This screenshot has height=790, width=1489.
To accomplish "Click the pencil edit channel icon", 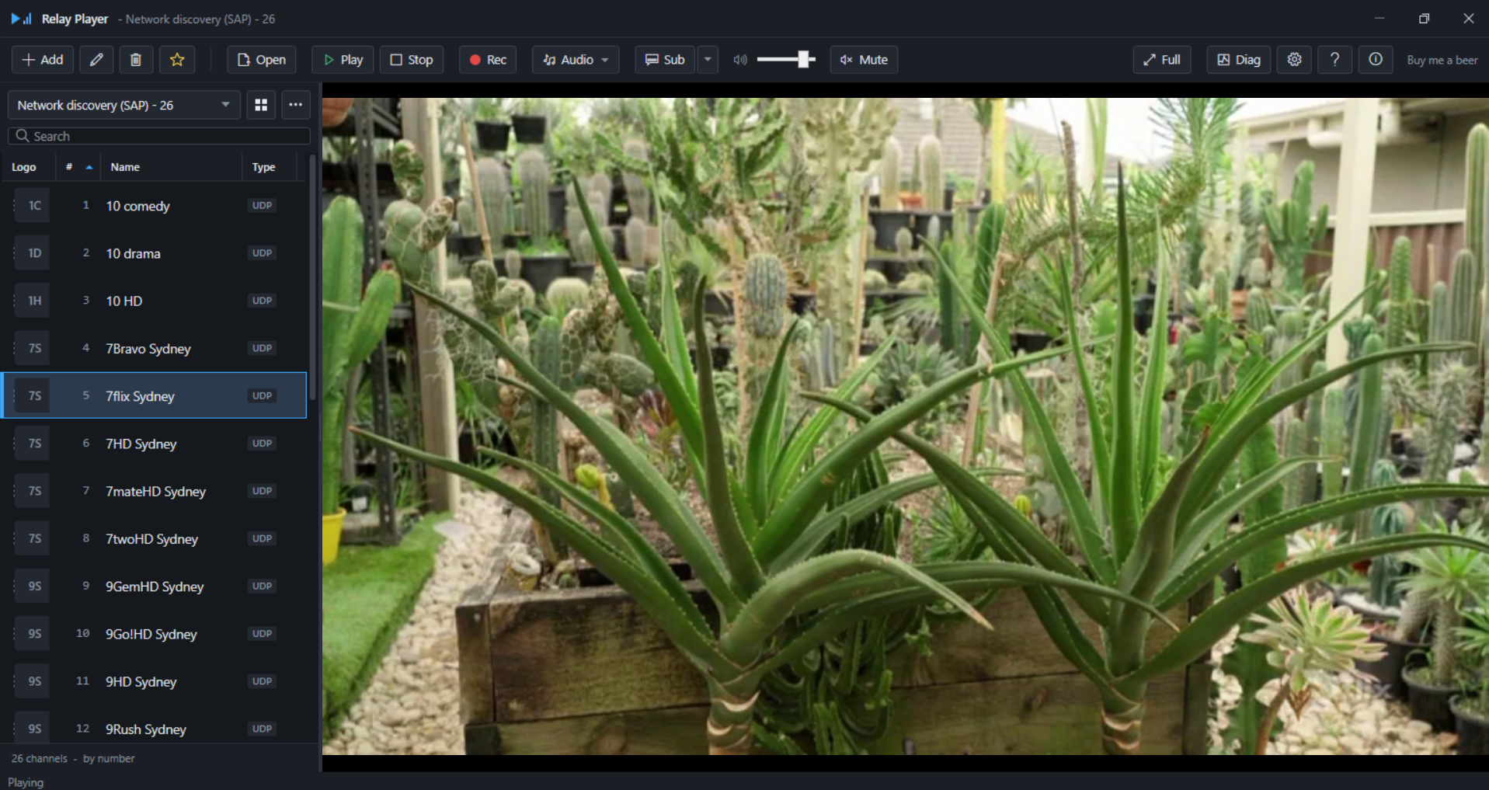I will 96,60.
